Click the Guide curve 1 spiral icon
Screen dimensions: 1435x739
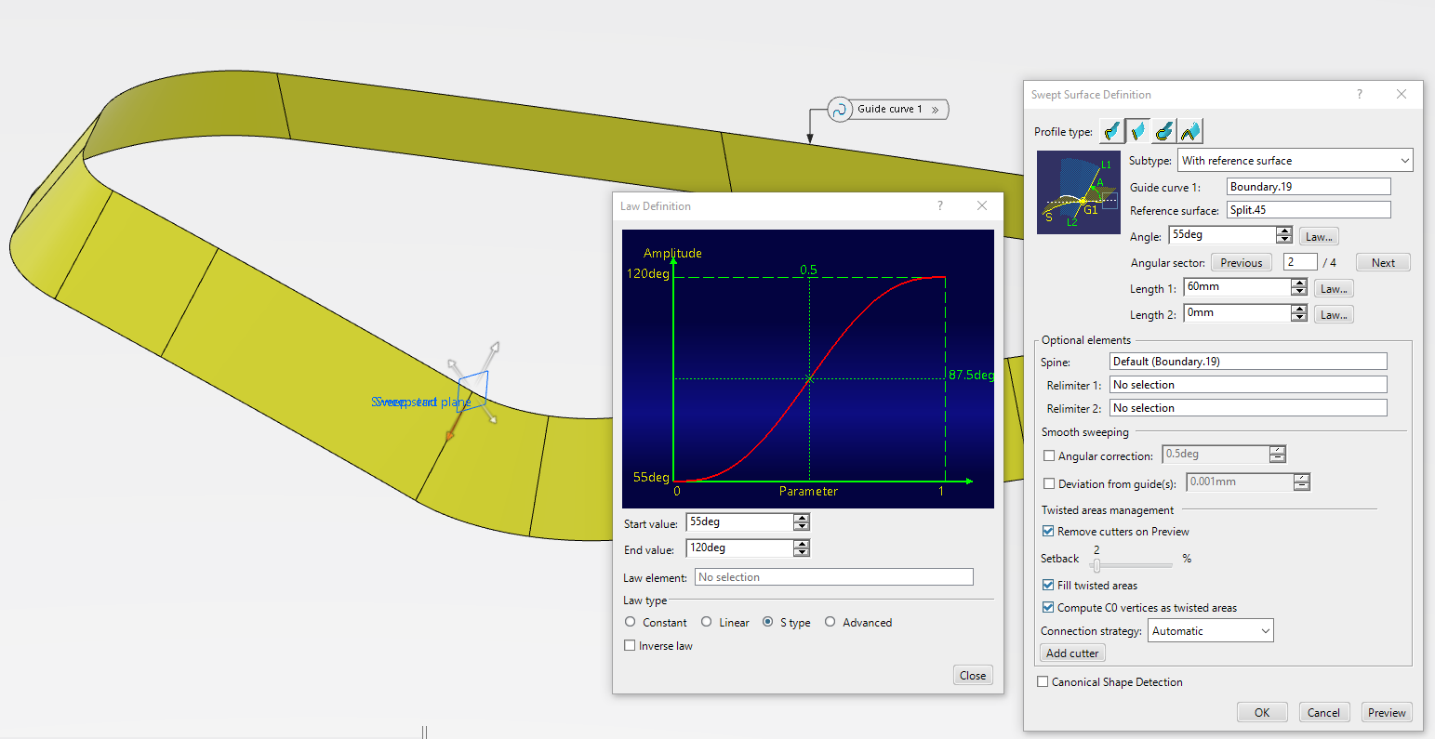click(839, 110)
